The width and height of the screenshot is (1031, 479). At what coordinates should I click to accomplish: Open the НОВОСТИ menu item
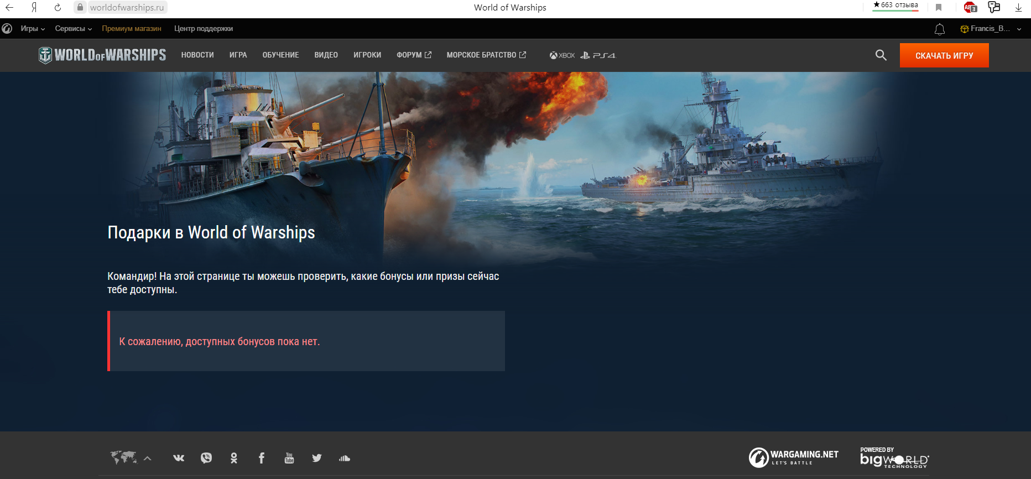click(x=197, y=55)
